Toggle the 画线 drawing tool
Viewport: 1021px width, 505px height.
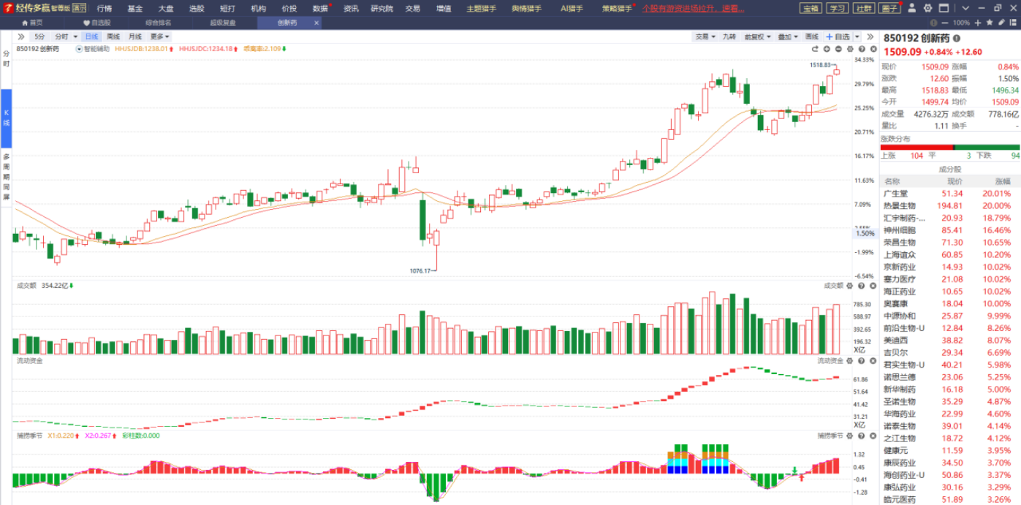(x=812, y=37)
